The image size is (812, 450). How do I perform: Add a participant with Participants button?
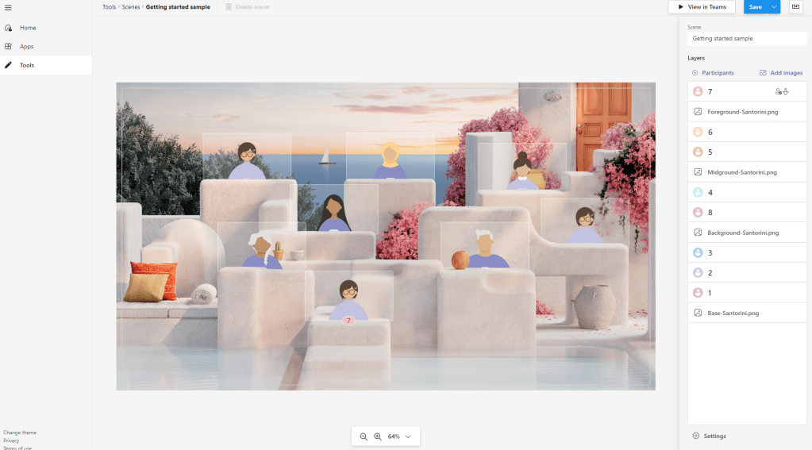pyautogui.click(x=712, y=73)
